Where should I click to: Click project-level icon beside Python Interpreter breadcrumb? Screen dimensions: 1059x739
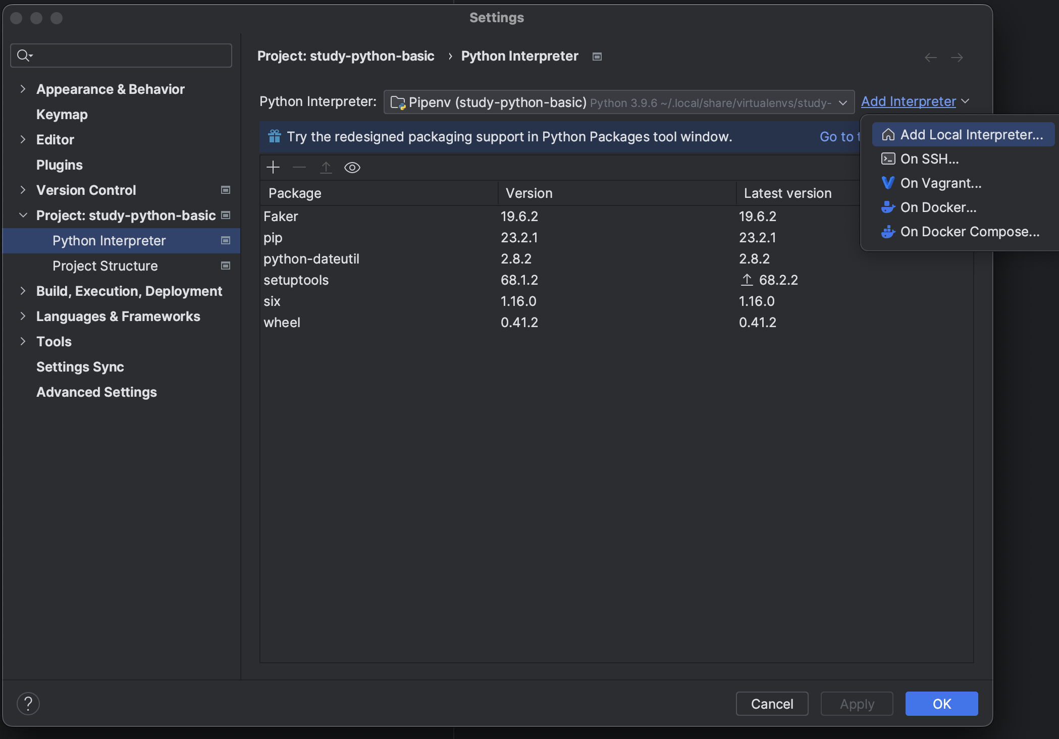coord(597,57)
